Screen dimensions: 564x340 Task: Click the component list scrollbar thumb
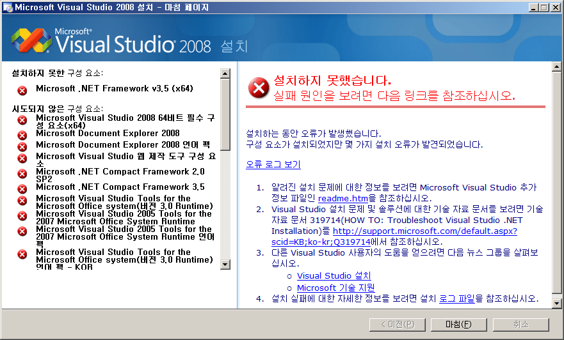pos(225,114)
